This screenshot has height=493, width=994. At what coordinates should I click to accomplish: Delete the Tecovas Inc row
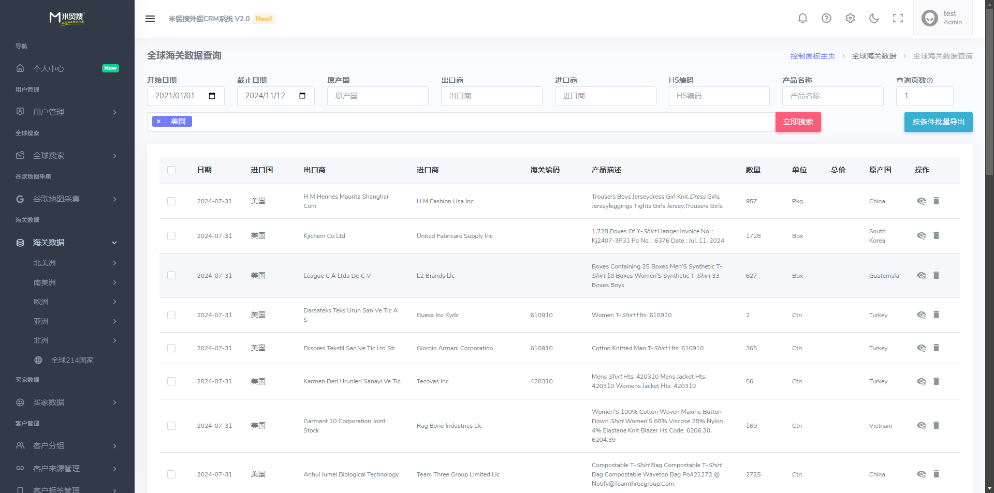[x=936, y=381]
